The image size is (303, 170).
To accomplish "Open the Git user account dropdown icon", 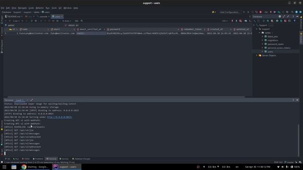I will [214, 12].
